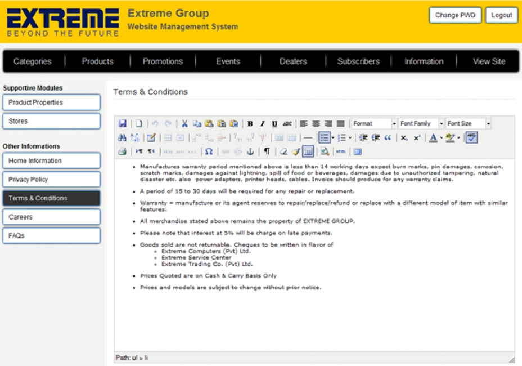The height and width of the screenshot is (366, 522).
Task: Click the Copy icon in the toolbar
Action: [197, 124]
